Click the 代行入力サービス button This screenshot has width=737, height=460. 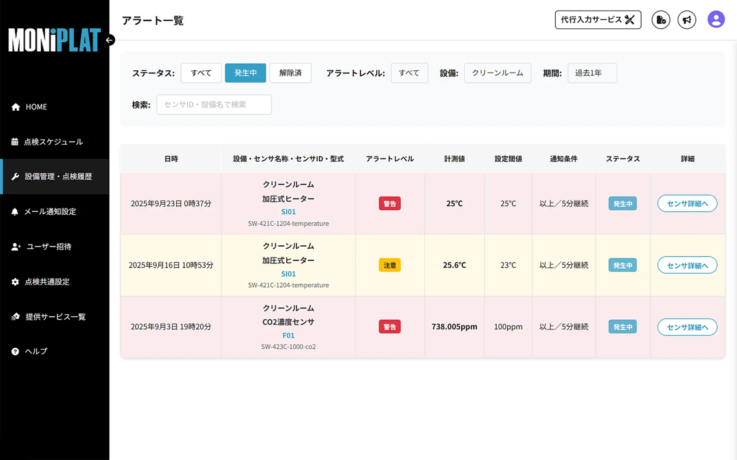[x=598, y=20]
